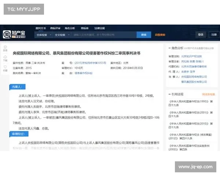220x176 pixels.
Task: Open the 全库检索 dropdown
Action: coord(44,35)
